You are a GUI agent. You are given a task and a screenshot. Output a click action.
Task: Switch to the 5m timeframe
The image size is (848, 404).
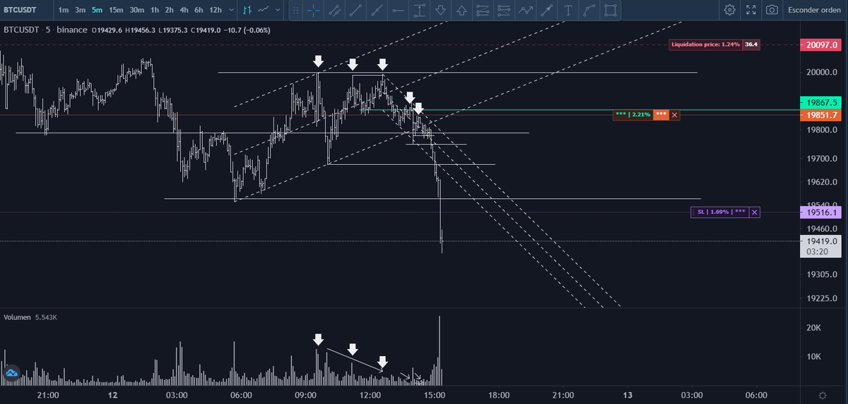tap(97, 10)
